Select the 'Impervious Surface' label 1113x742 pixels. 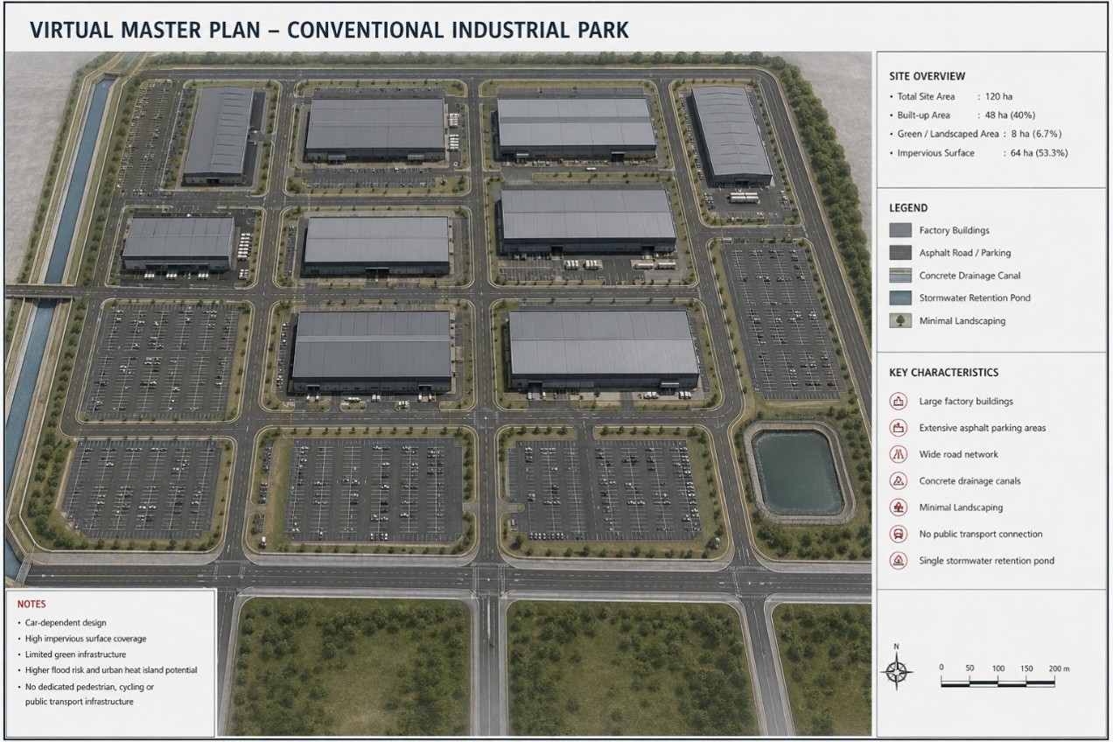(935, 153)
